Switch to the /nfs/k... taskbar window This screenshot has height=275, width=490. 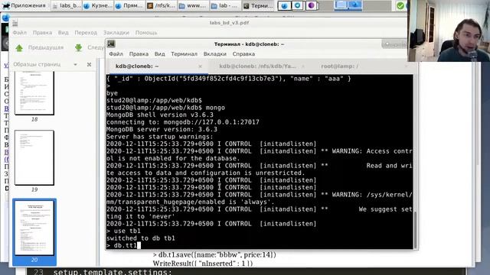tap(162, 5)
